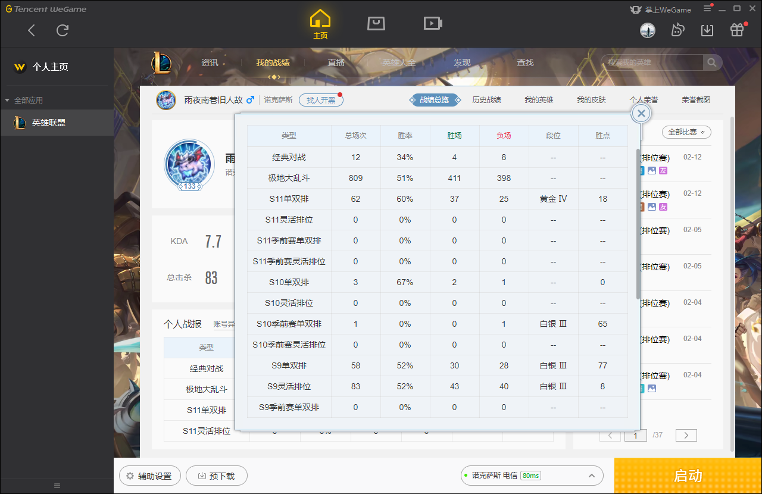The height and width of the screenshot is (494, 762).
Task: Switch to 个人荣誉 tab
Action: coord(644,100)
